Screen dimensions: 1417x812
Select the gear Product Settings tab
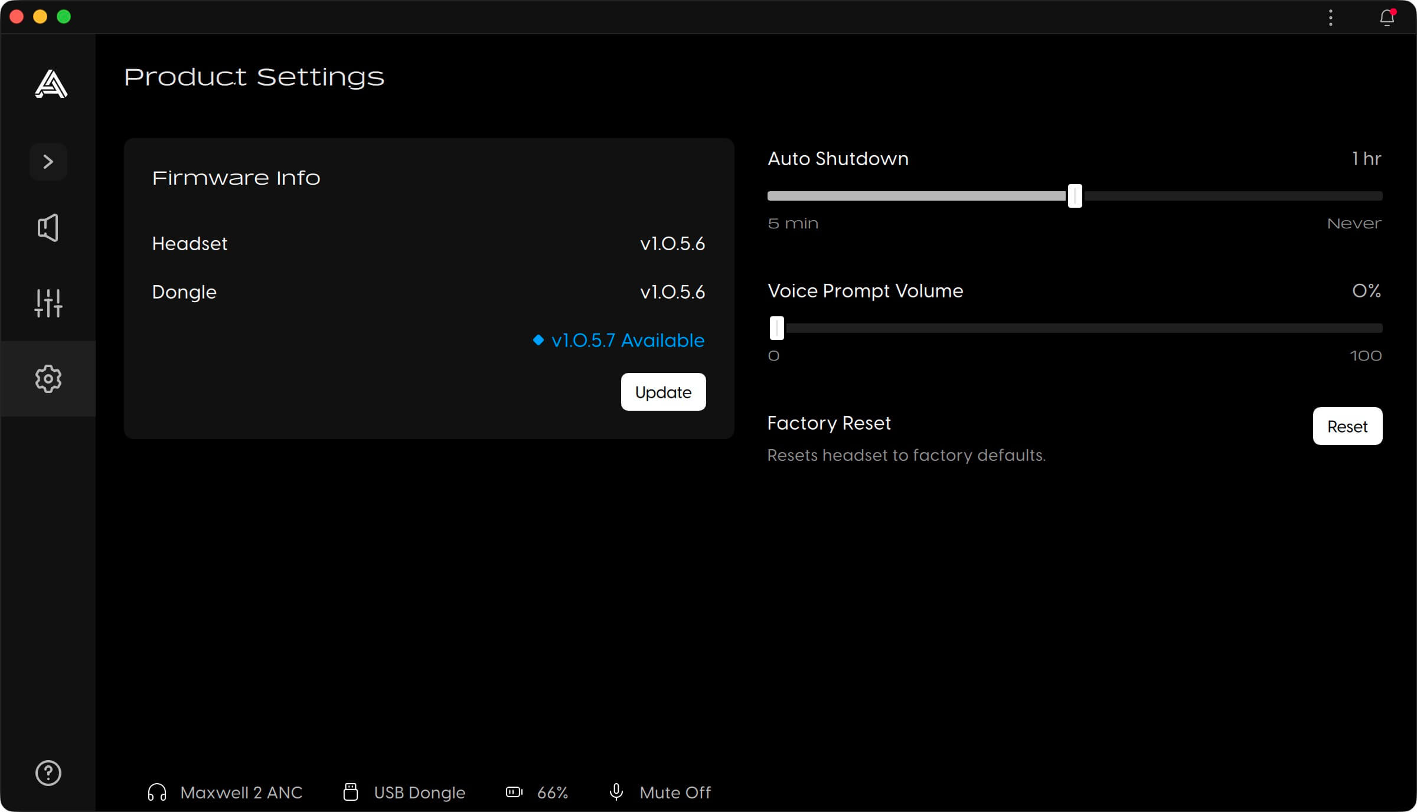pyautogui.click(x=48, y=379)
